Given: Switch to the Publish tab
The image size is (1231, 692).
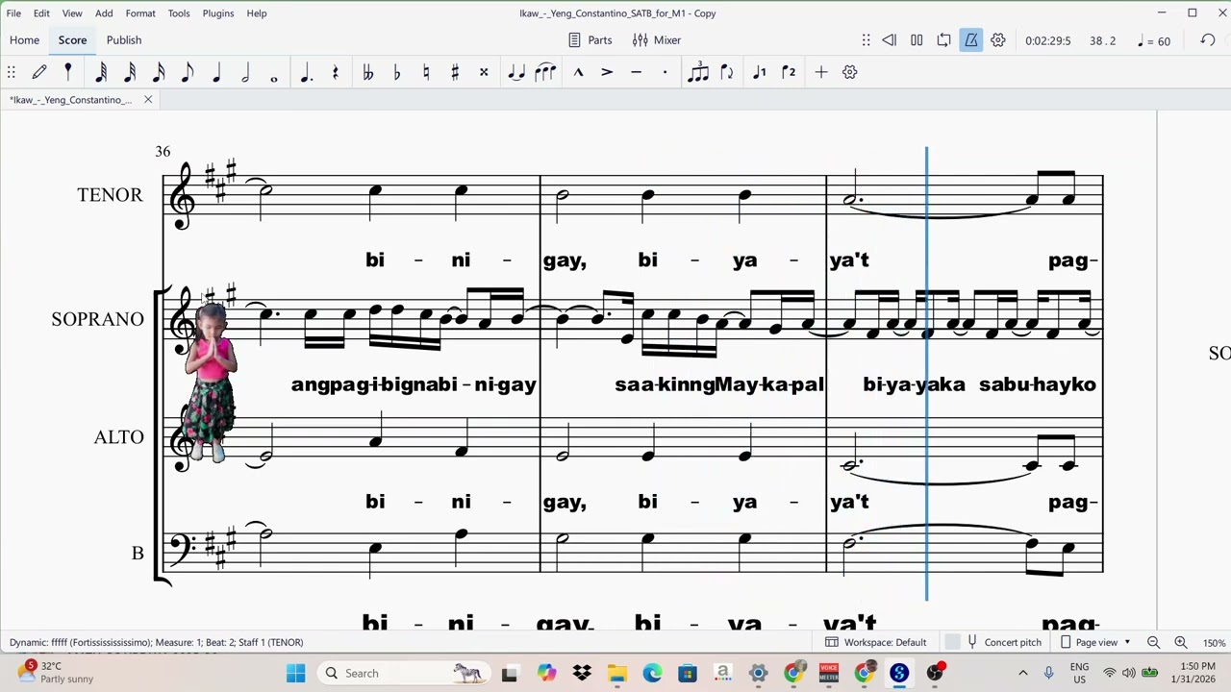Looking at the screenshot, I should pos(124,40).
